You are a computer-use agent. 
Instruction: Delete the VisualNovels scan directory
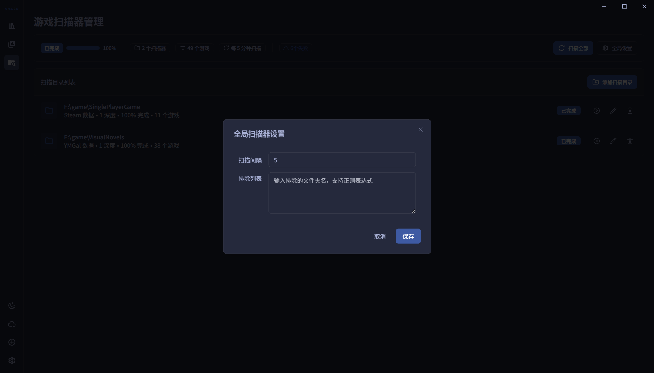(630, 141)
